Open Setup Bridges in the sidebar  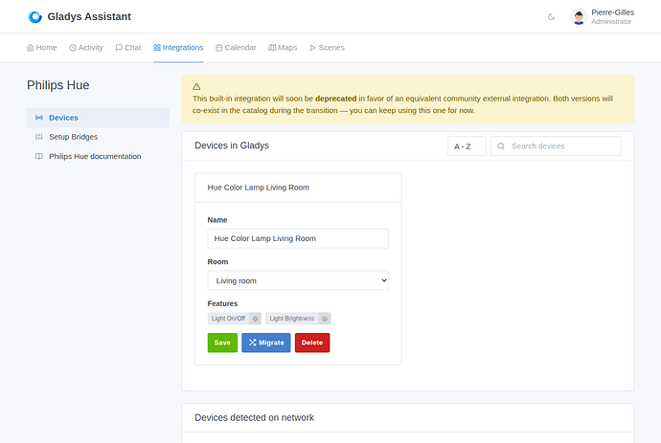(99, 137)
